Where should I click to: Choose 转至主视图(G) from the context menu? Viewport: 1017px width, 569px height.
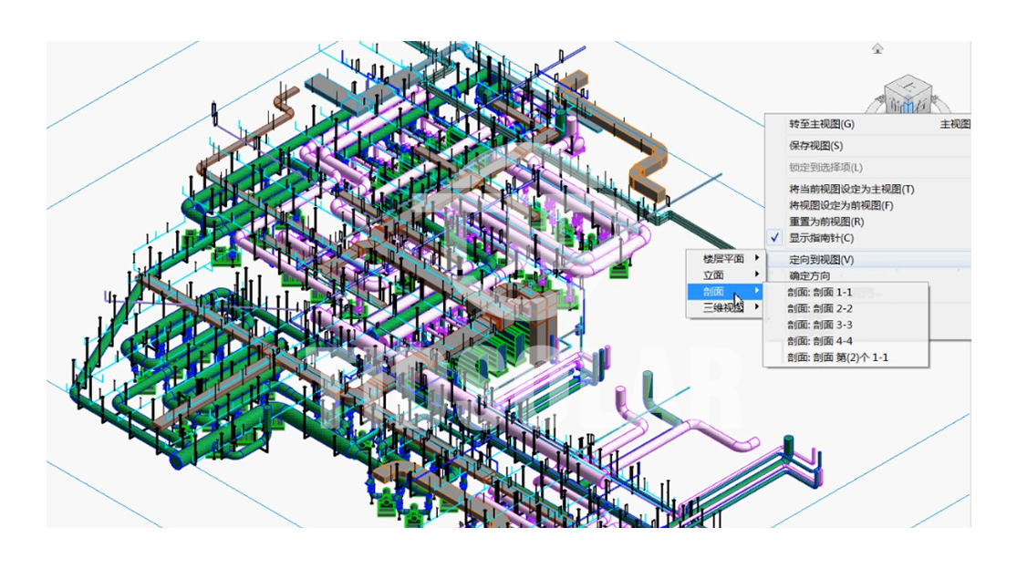click(821, 124)
